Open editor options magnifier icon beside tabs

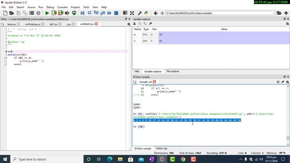point(129,24)
